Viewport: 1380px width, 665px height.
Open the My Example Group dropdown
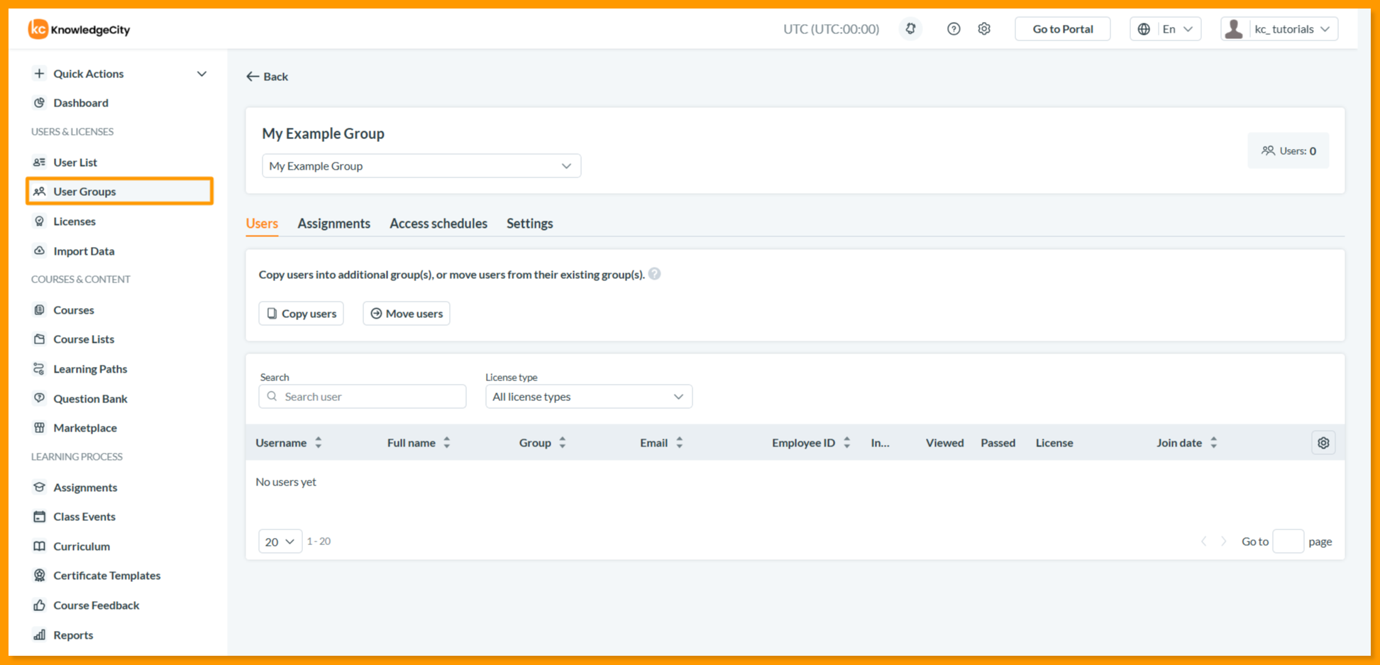pyautogui.click(x=421, y=166)
